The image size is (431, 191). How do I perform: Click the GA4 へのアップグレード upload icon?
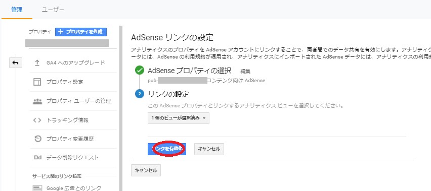(x=37, y=63)
